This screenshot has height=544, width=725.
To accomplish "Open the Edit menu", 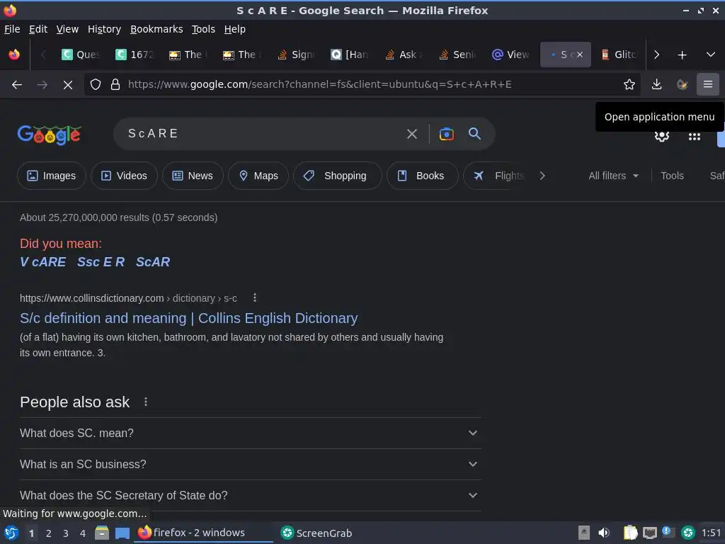I will tap(38, 29).
